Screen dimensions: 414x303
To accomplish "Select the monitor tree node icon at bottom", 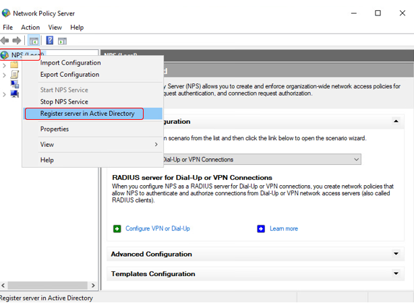I will [x=15, y=94].
